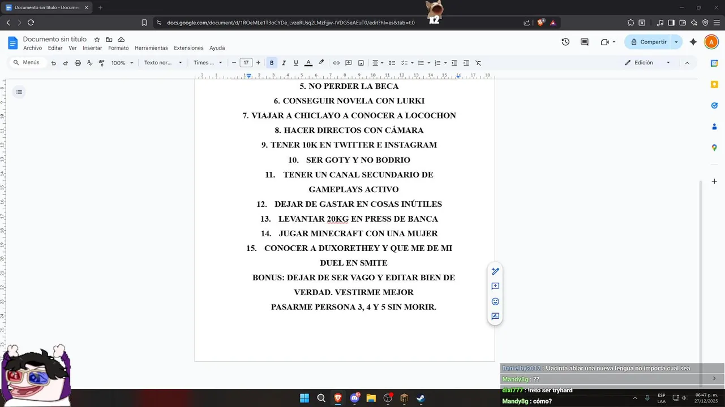The width and height of the screenshot is (725, 407).
Task: Print the document
Action: click(x=78, y=63)
